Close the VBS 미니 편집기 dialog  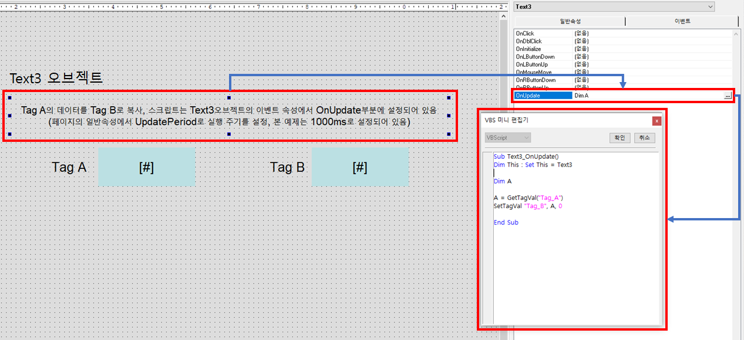(657, 121)
